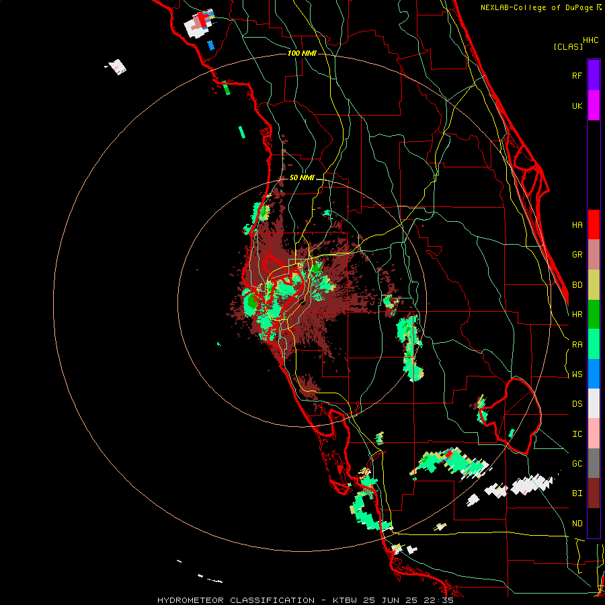Click the BD yellow legend swatch

[x=594, y=285]
